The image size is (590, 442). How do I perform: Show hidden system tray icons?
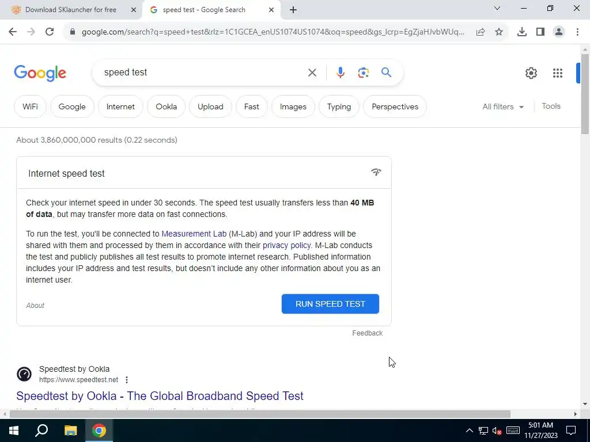tap(469, 430)
